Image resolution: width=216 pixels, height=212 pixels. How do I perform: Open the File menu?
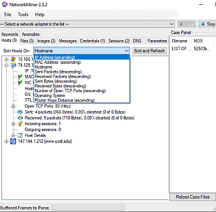coord(8,15)
